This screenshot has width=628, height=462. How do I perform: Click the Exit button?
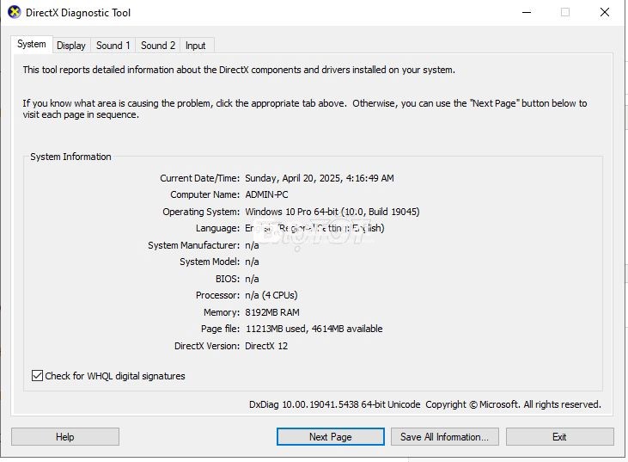tap(559, 437)
